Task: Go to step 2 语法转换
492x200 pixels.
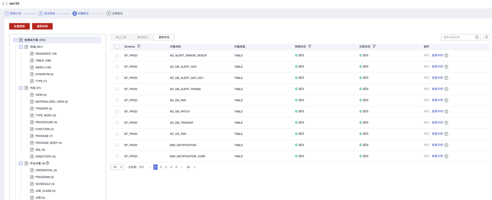Action: (47, 14)
